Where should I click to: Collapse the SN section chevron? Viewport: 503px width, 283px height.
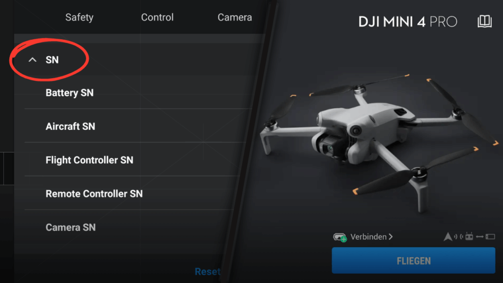tap(32, 59)
